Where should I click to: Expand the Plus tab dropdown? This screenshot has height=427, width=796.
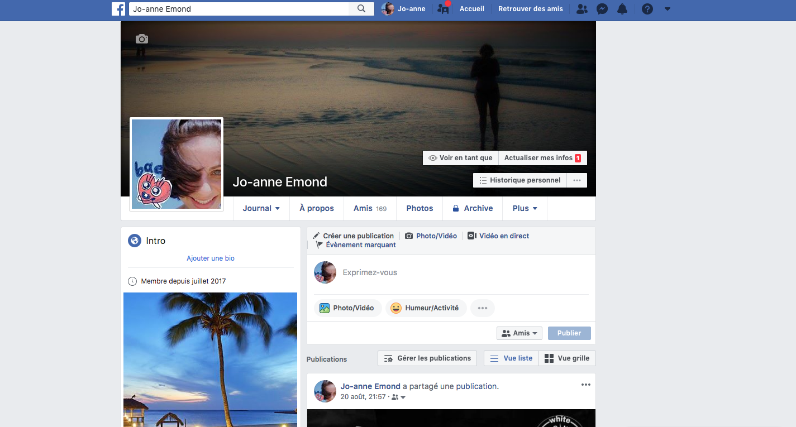[525, 208]
